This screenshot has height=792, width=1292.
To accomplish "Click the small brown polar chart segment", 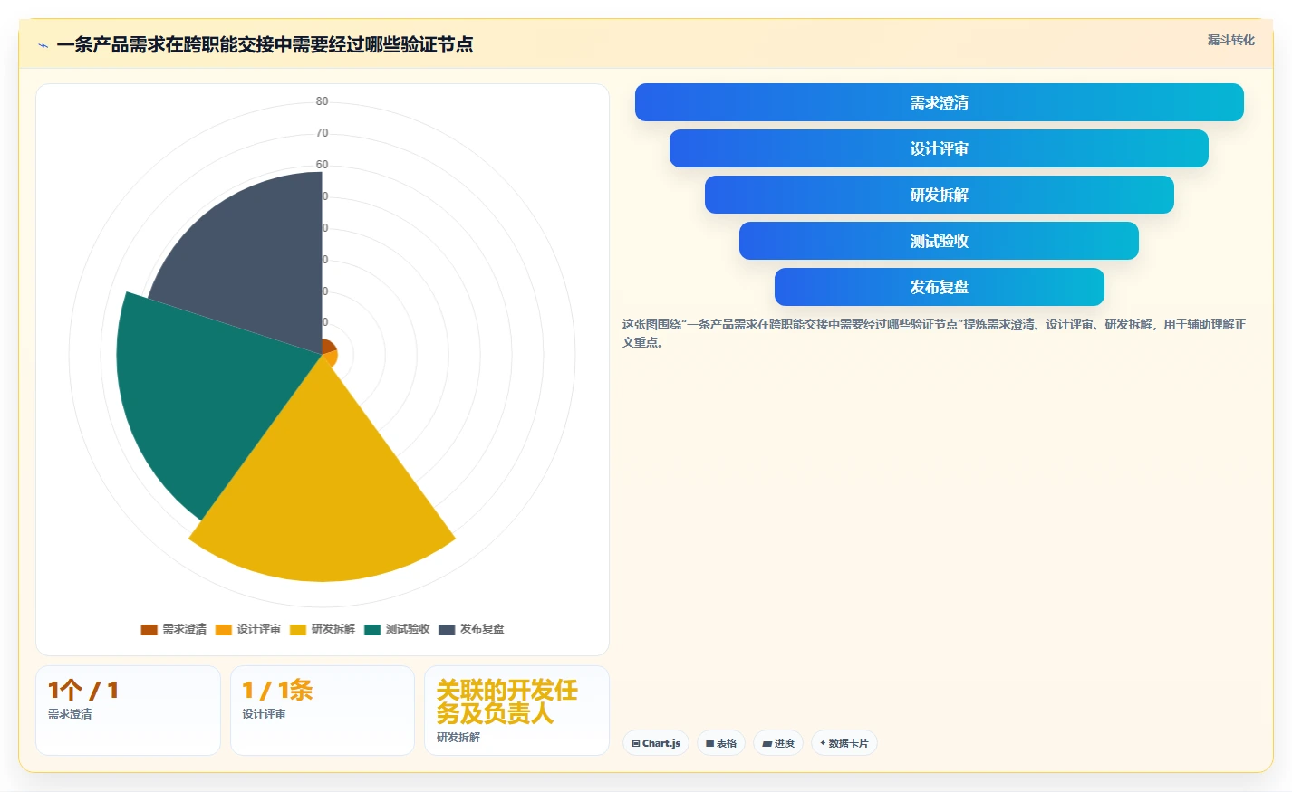I will (x=328, y=346).
